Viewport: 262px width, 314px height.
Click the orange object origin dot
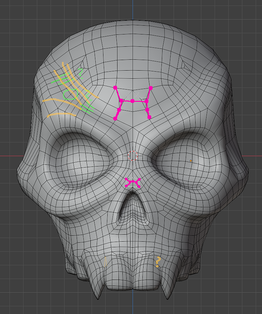(x=191, y=161)
